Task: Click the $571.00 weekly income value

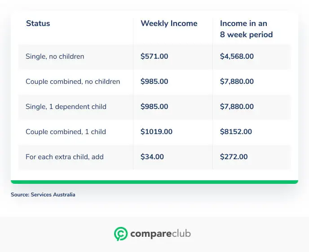Action: tap(154, 56)
